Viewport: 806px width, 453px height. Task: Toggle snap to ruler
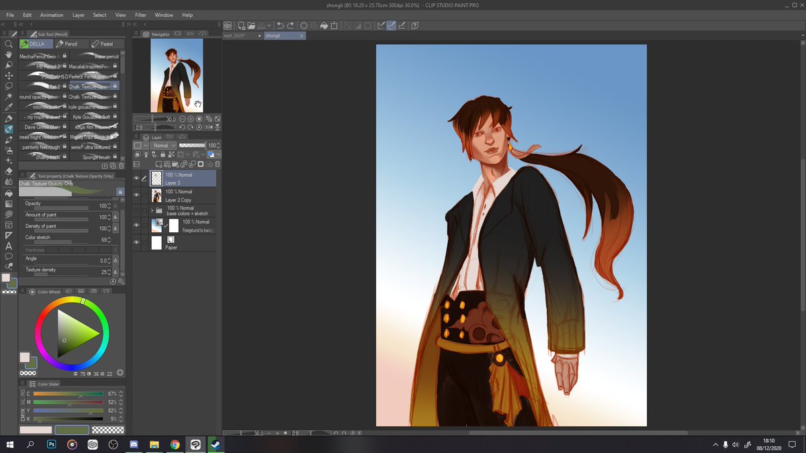coord(380,26)
